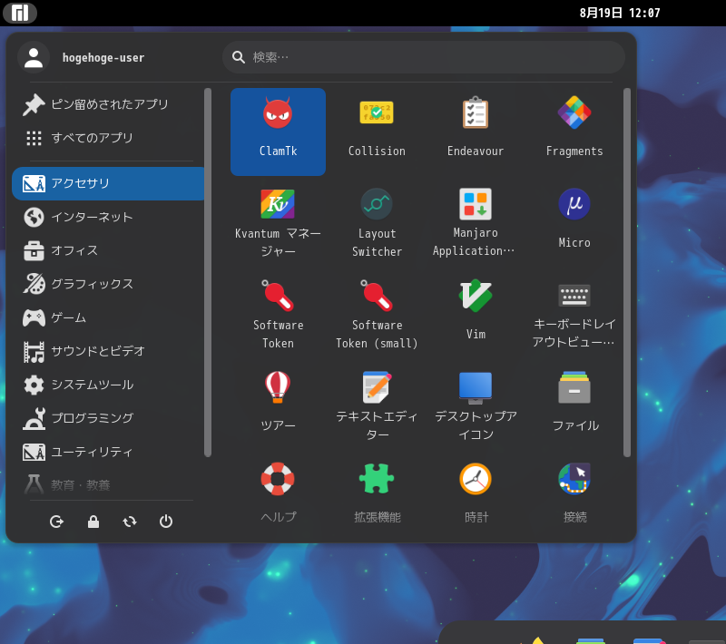Launch Software Token (small)

point(377,315)
